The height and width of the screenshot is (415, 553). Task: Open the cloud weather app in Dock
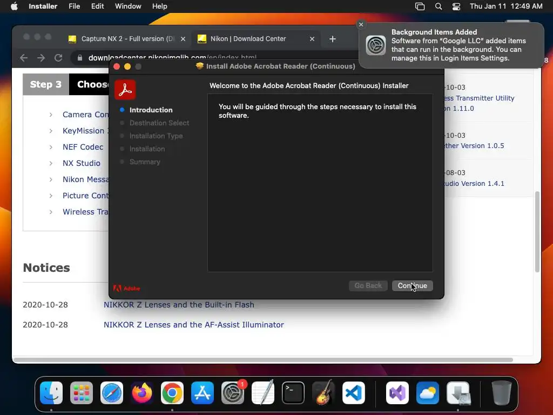pos(428,393)
